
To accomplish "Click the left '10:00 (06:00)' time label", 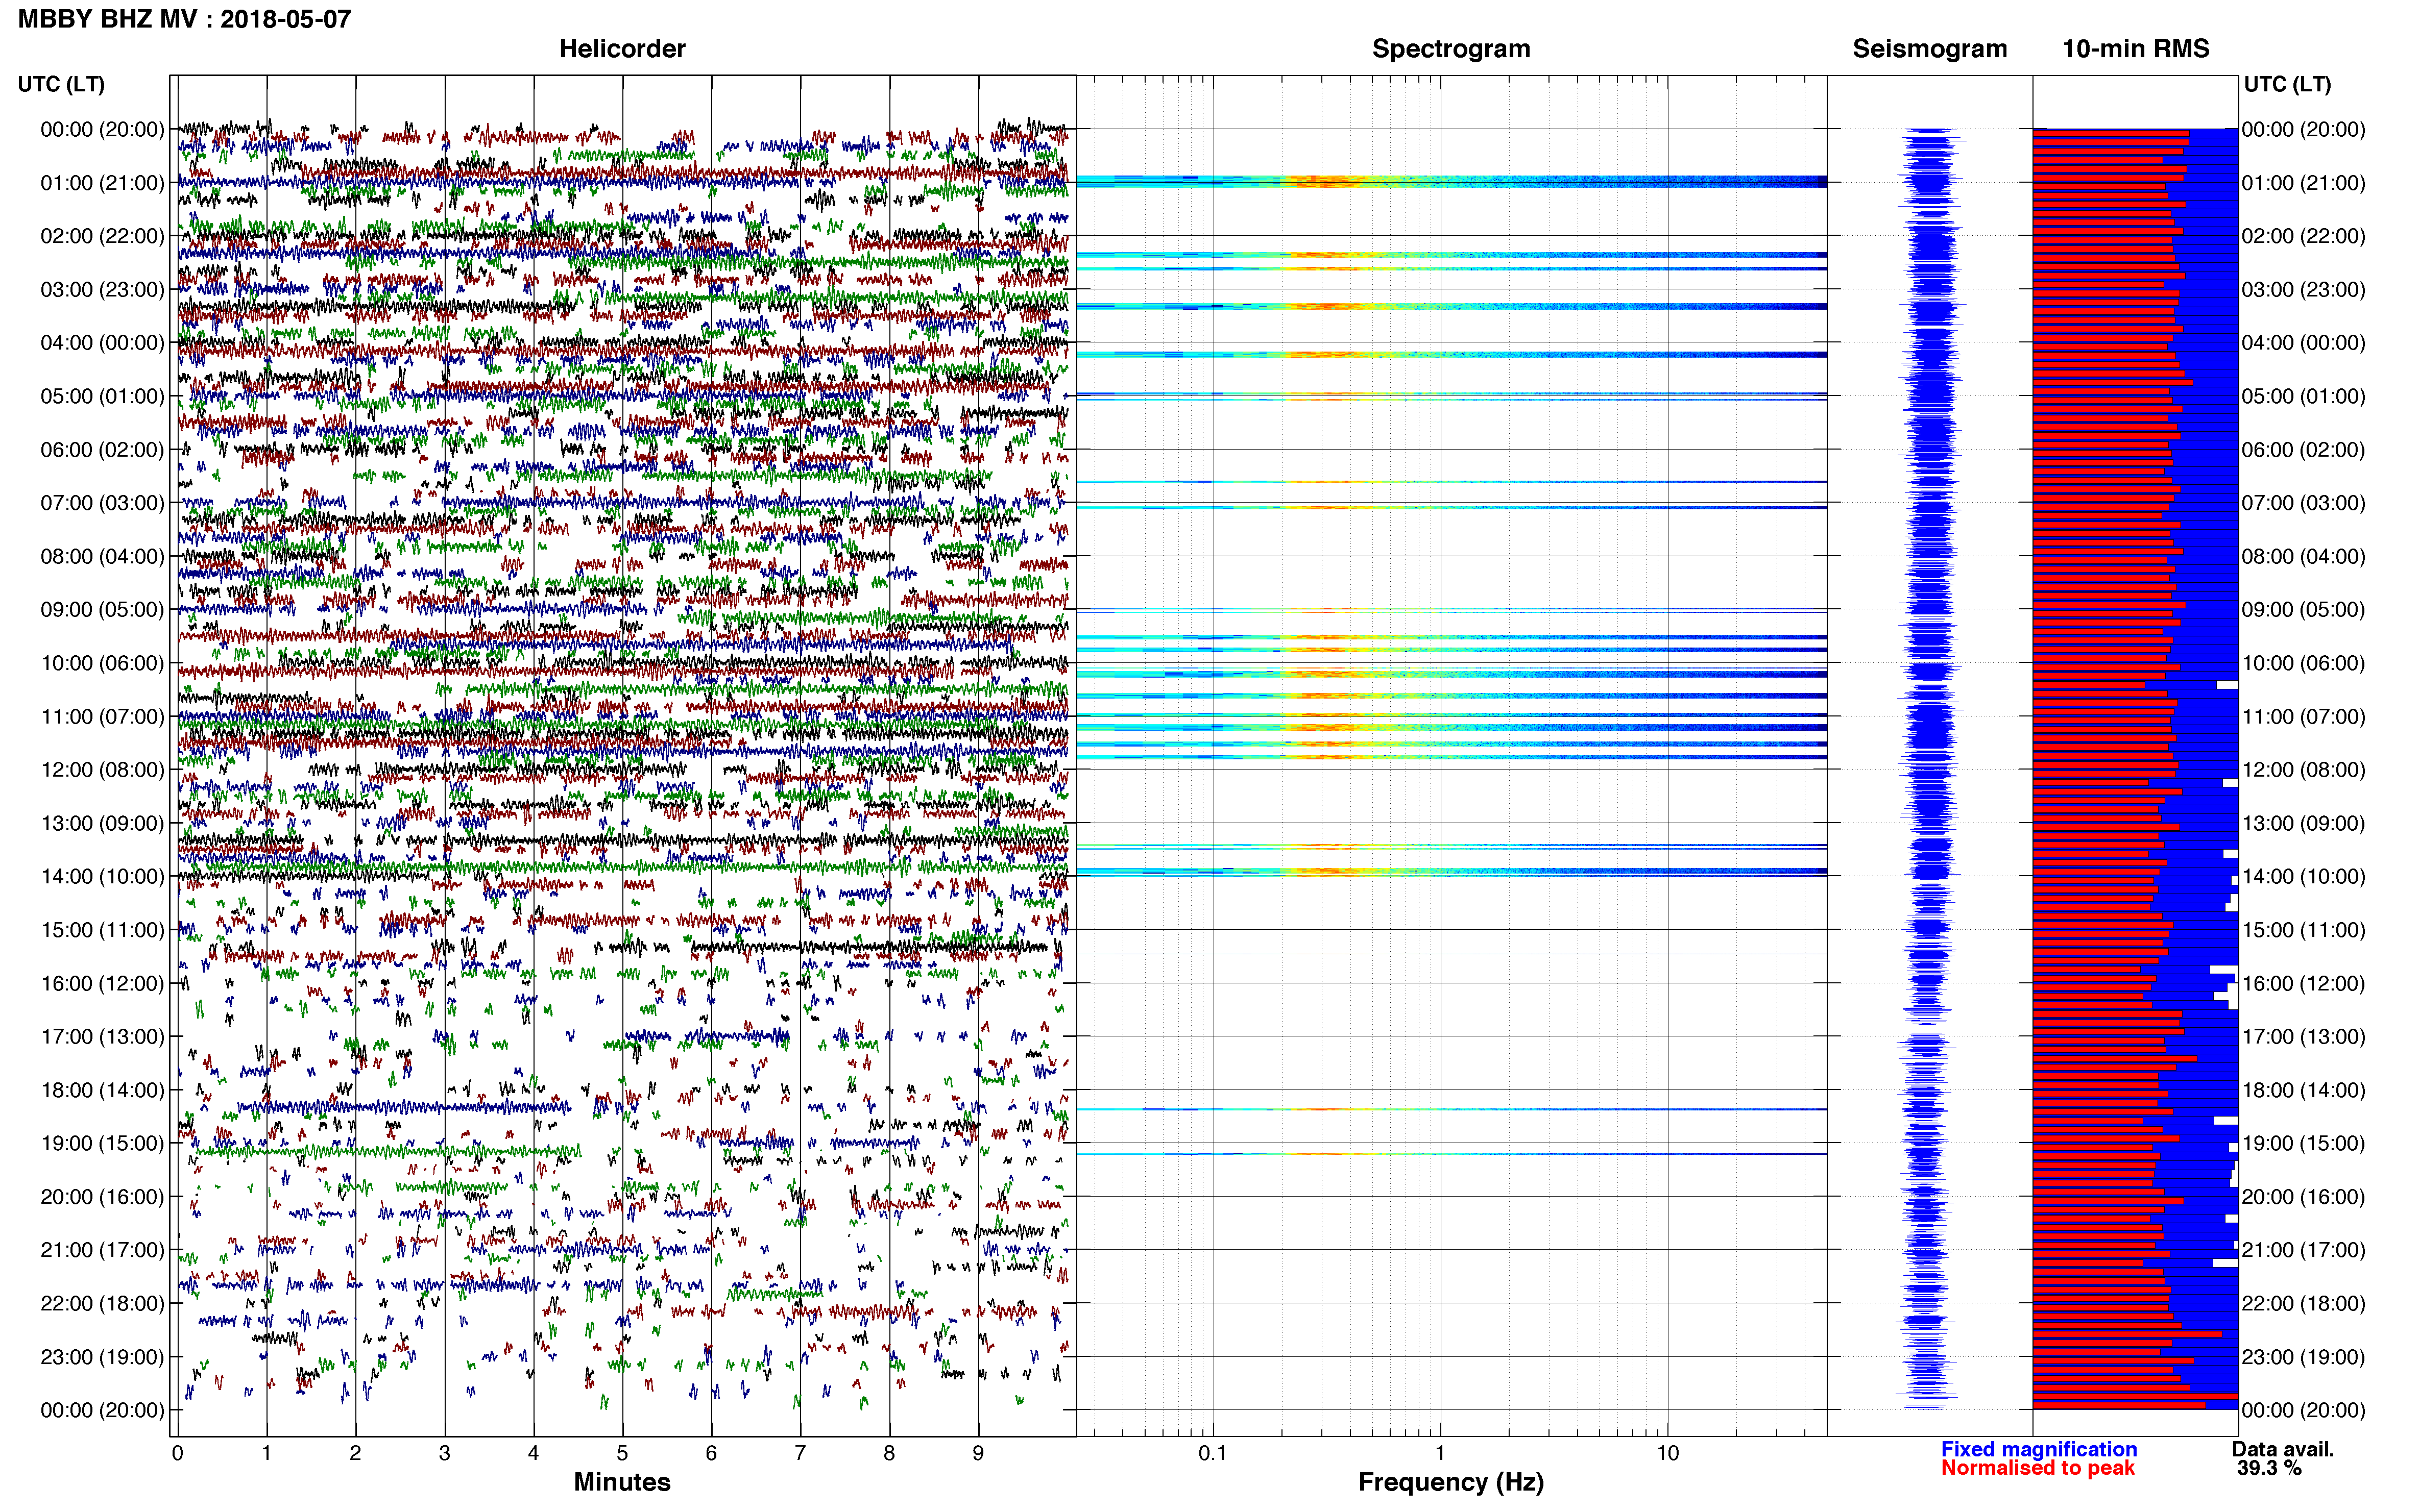I will pyautogui.click(x=102, y=663).
